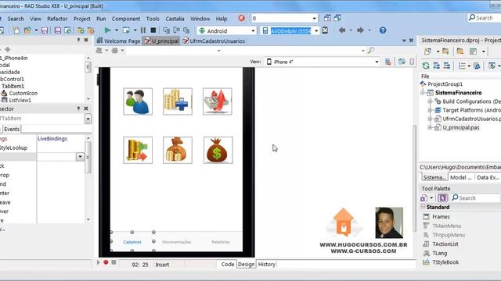Image resolution: width=501 pixels, height=281 pixels.
Task: Click the dollar sign money bag image
Action: point(218,150)
